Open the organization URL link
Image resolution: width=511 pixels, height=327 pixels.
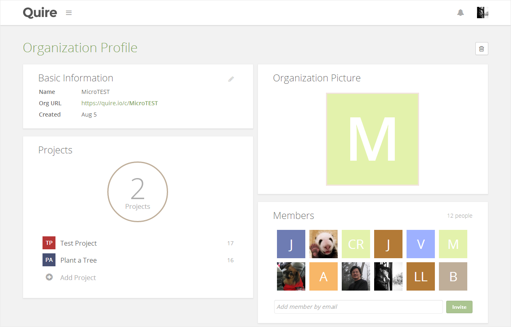coord(119,103)
